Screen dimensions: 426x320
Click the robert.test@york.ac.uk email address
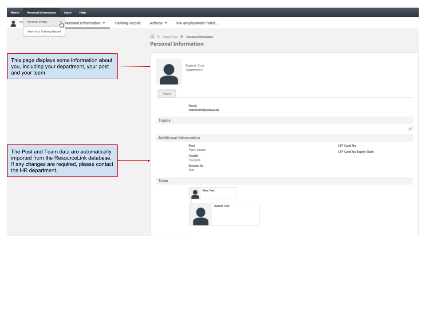(204, 110)
